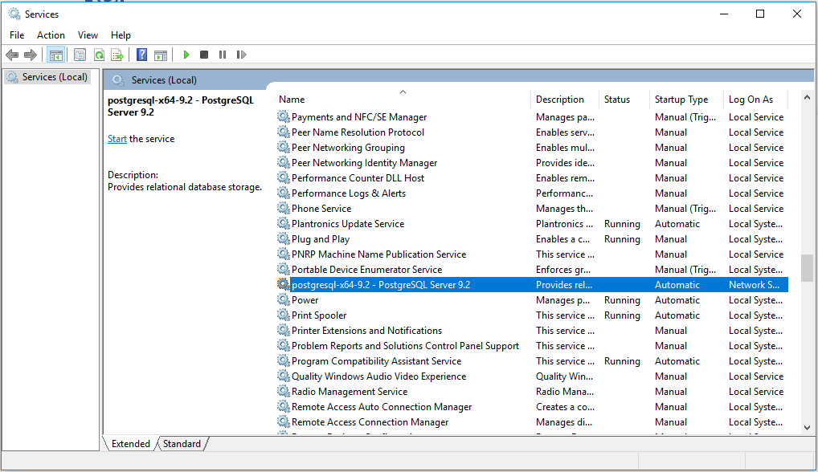The image size is (818, 472).
Task: Toggle the Show/Hide Action Pane button
Action: [161, 55]
